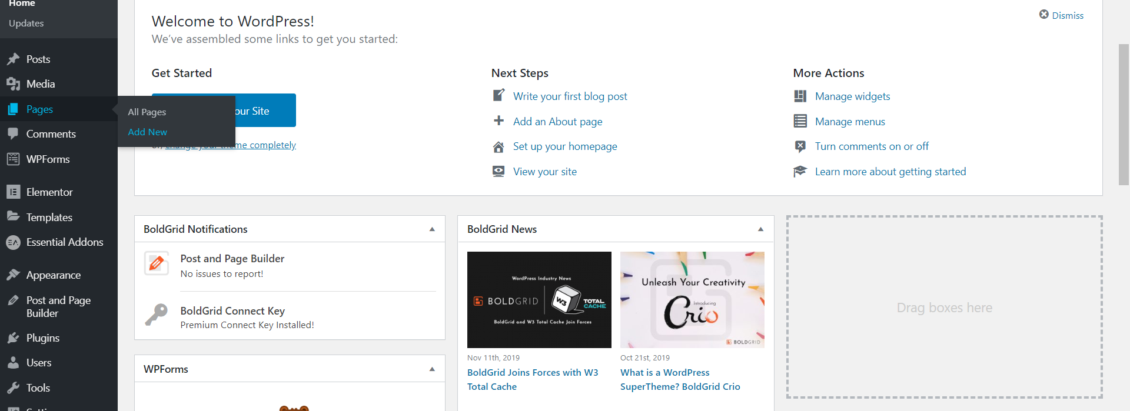
Task: Click the Post and Page Builder notification icon
Action: click(x=157, y=263)
